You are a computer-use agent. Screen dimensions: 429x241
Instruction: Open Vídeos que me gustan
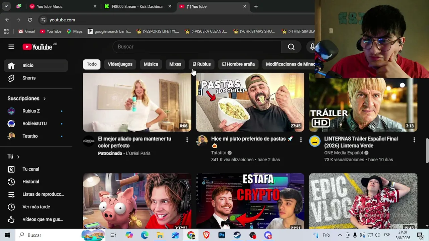click(x=36, y=219)
